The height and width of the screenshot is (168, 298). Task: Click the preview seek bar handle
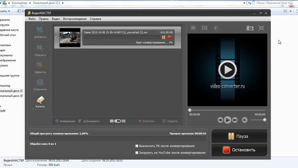(x=190, y=110)
